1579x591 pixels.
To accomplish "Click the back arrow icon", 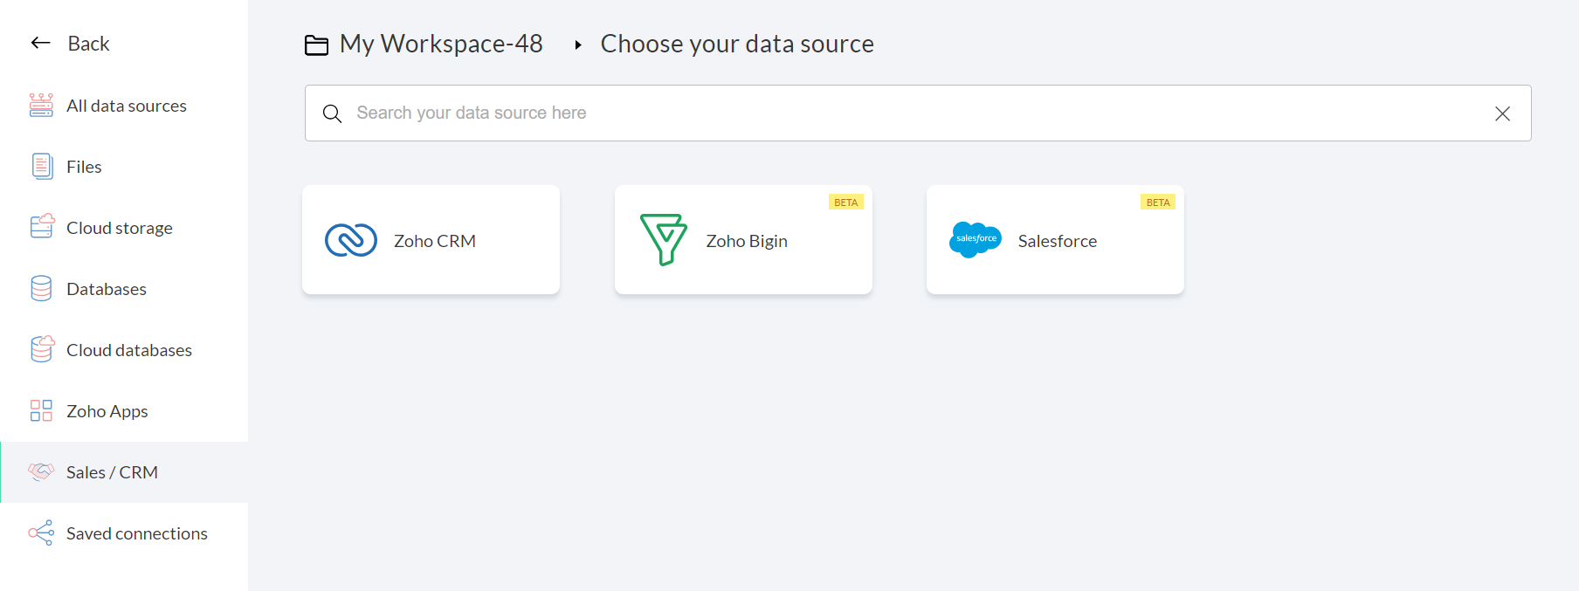I will pyautogui.click(x=40, y=43).
